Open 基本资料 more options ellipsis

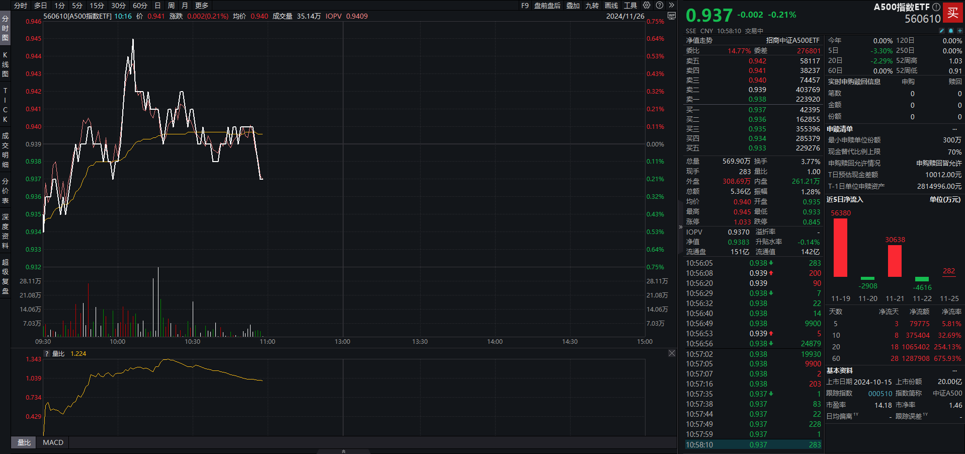coord(954,370)
